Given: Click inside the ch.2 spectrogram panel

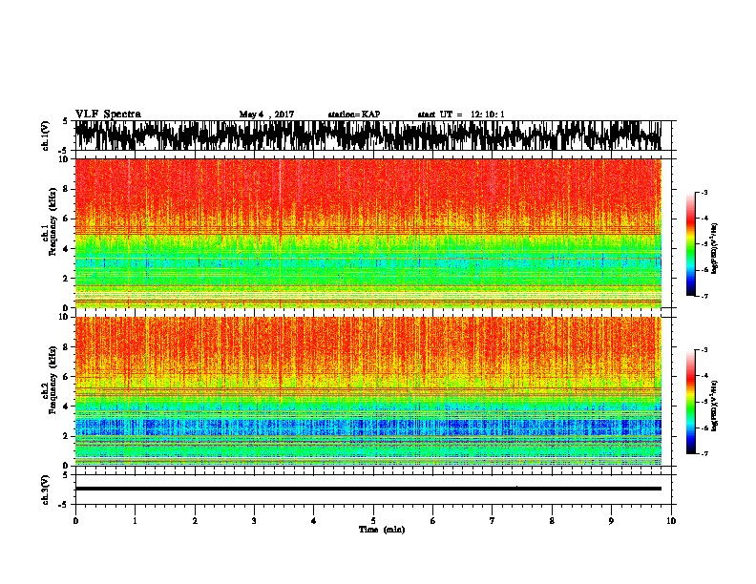Looking at the screenshot, I should click(368, 391).
